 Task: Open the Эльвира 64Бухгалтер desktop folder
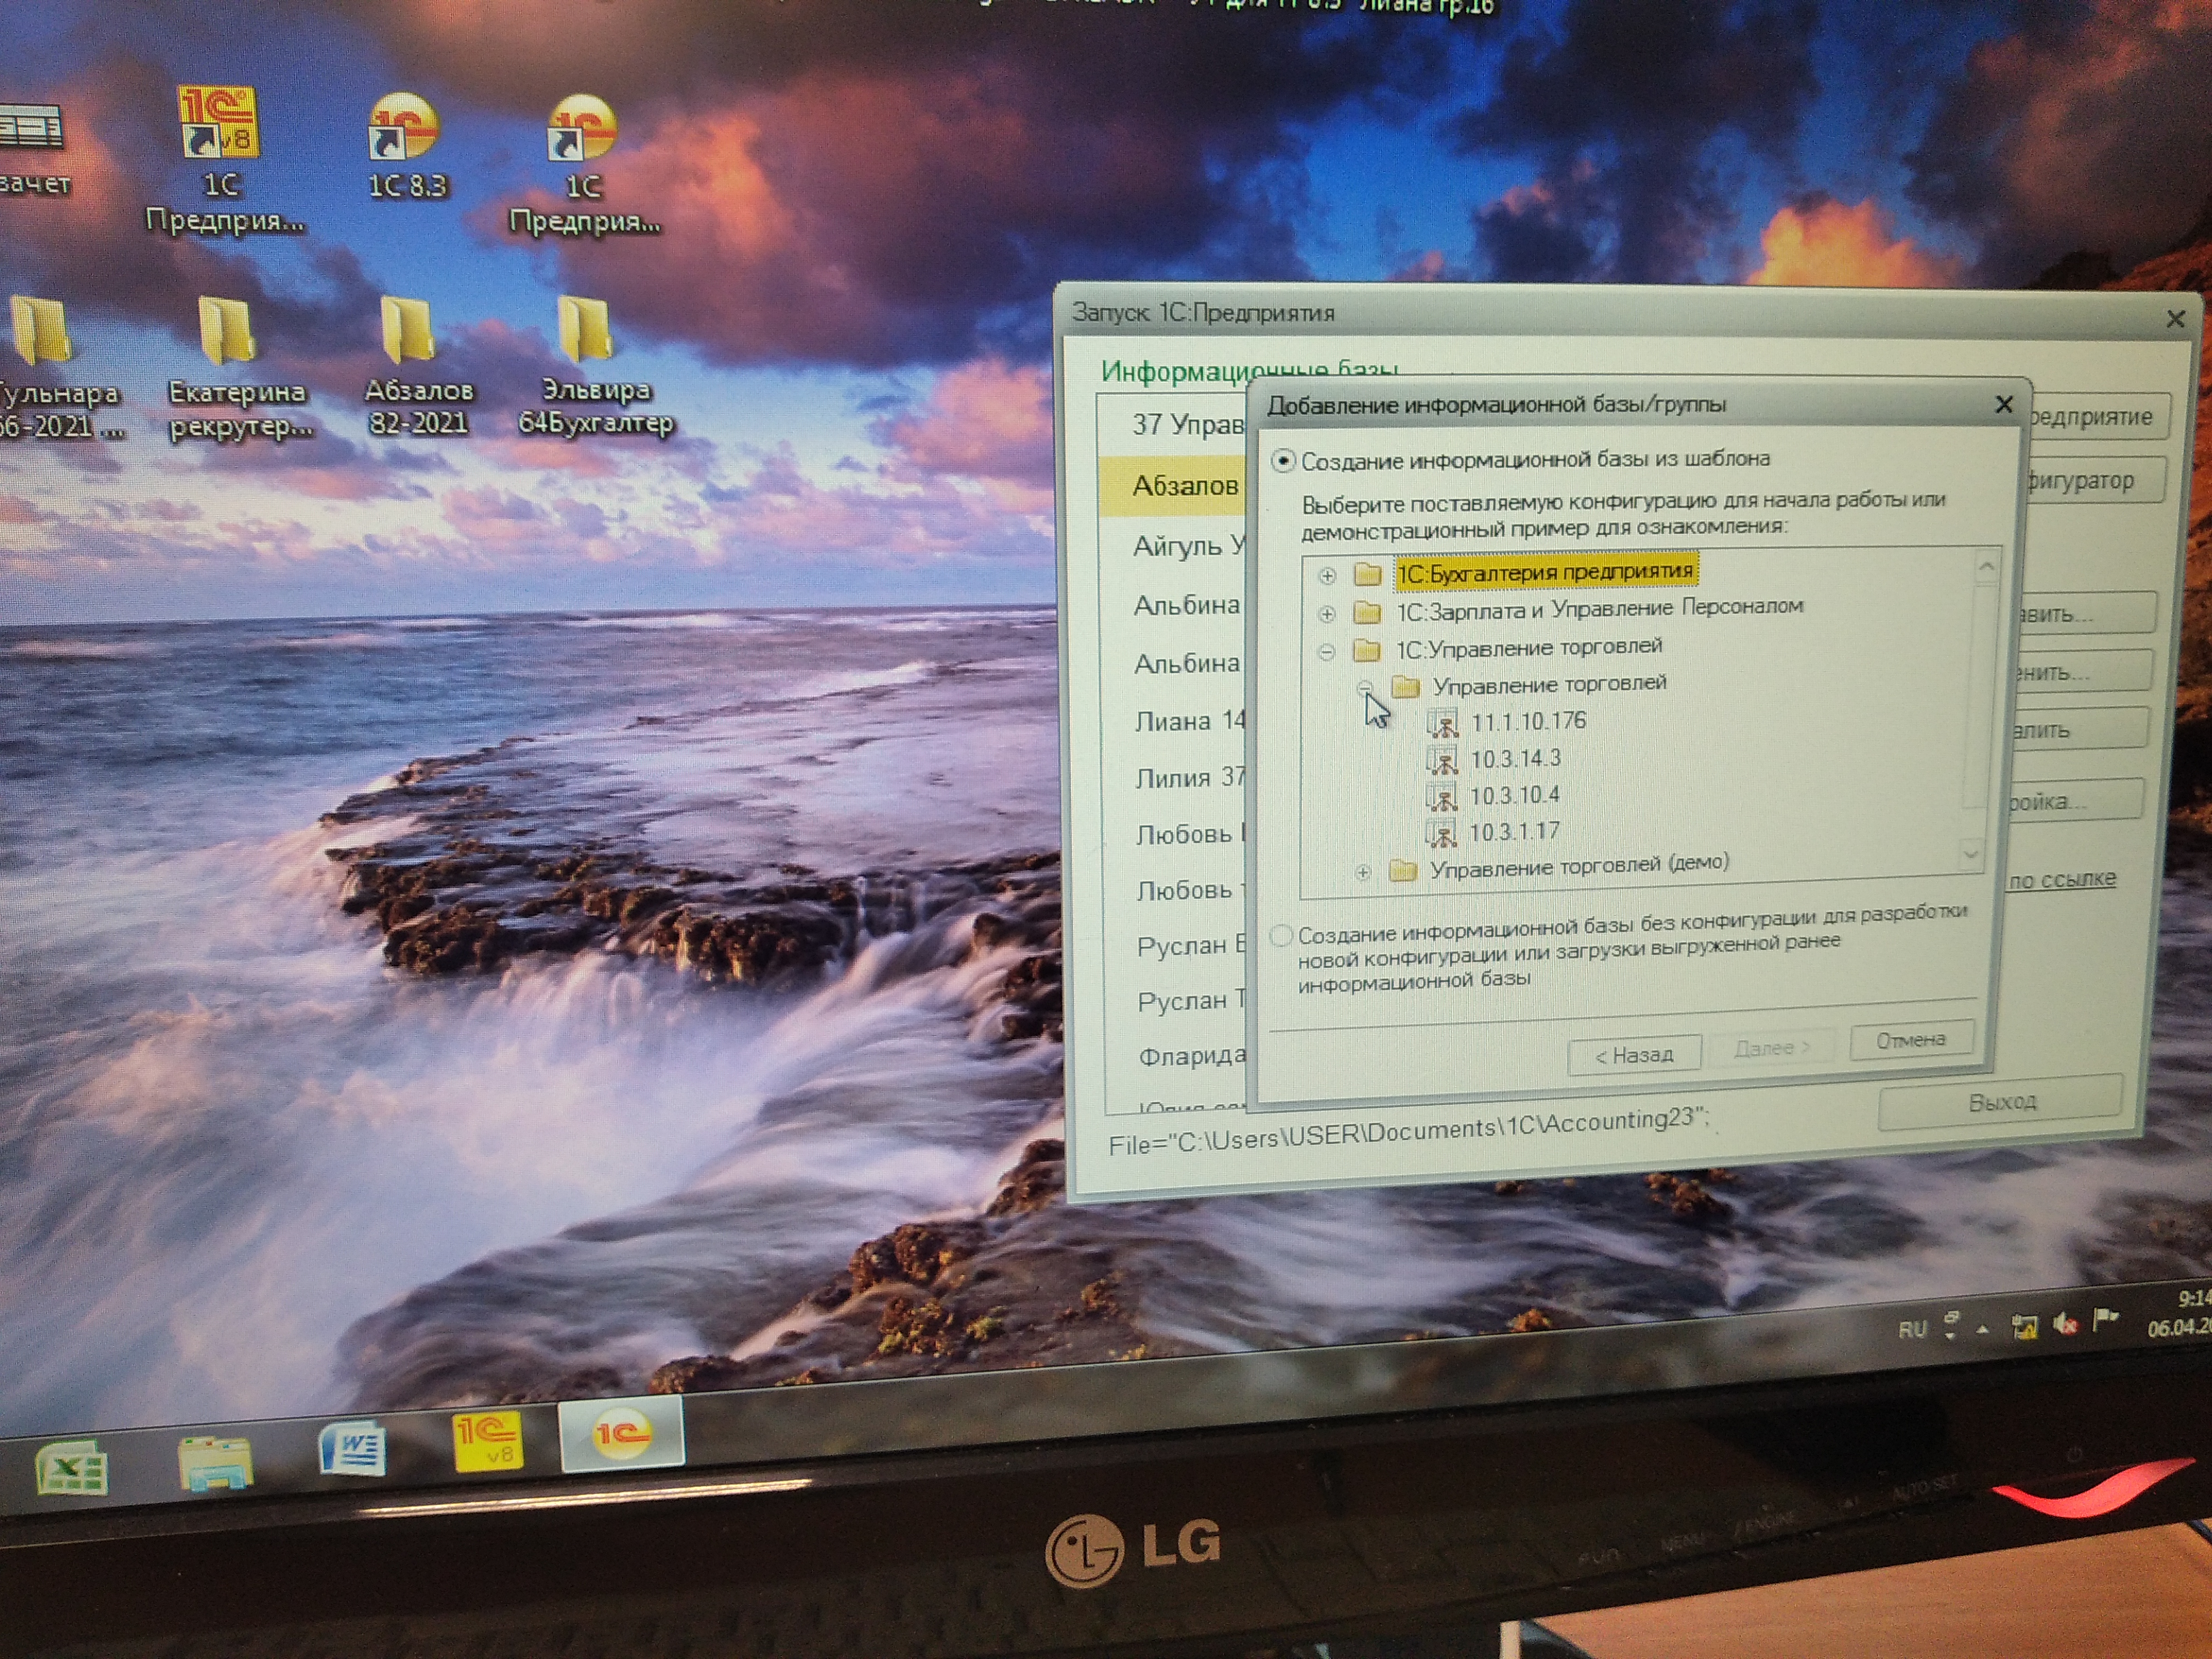tap(594, 365)
